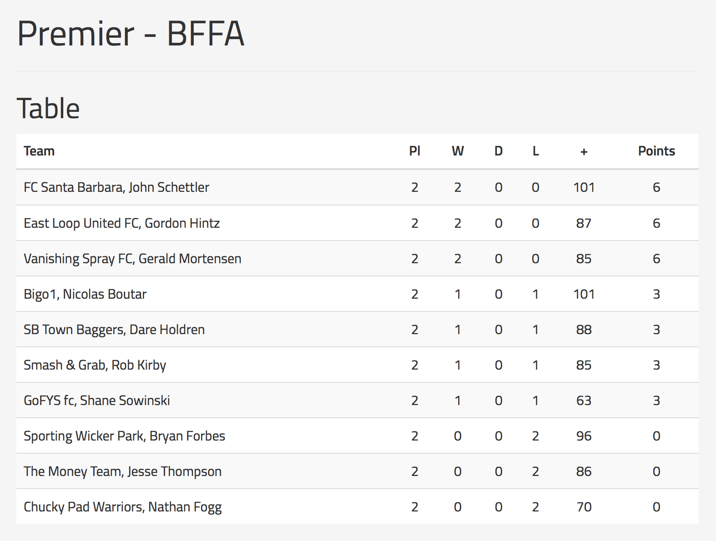Click the FC Santa Barbara, John Schettler row
The width and height of the screenshot is (716, 541).
coord(358,187)
